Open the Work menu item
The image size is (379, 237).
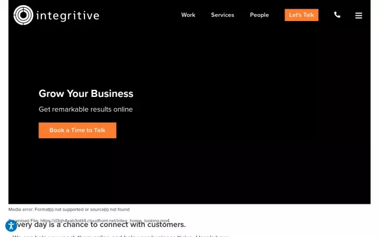(x=188, y=15)
